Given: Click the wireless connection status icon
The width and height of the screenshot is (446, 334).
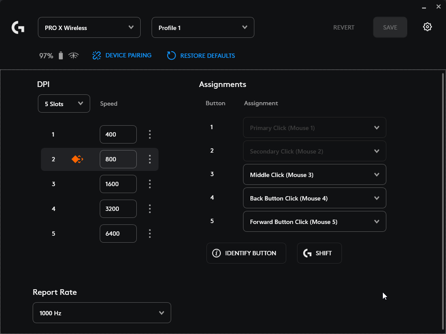Looking at the screenshot, I should click(x=74, y=56).
